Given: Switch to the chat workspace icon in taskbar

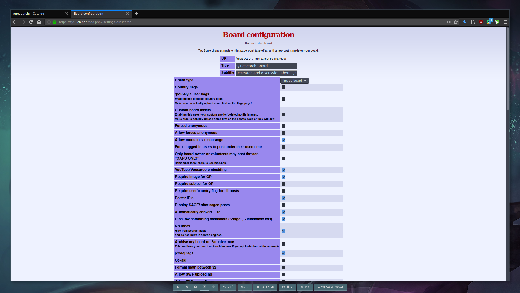Looking at the screenshot, I should click(x=187, y=287).
